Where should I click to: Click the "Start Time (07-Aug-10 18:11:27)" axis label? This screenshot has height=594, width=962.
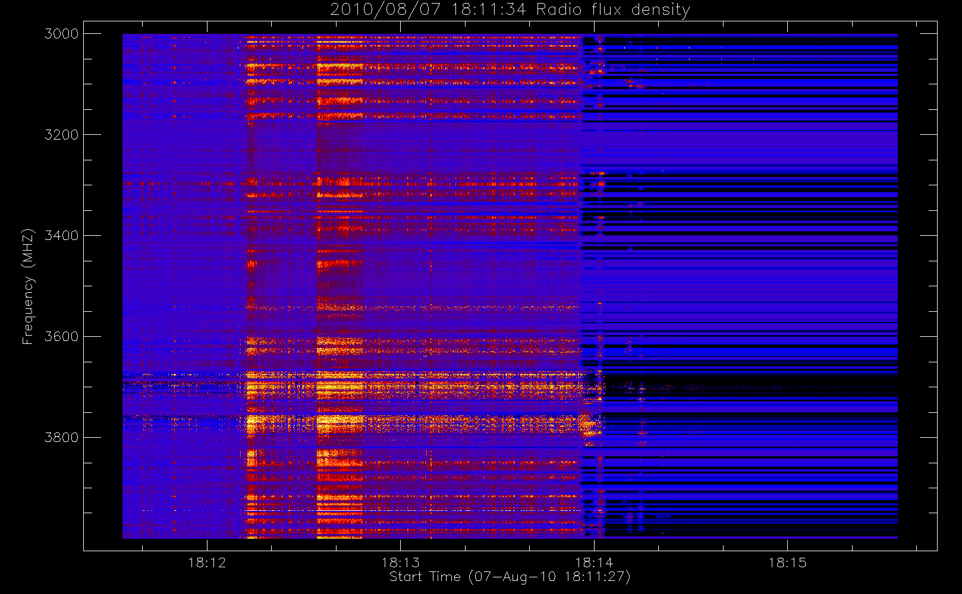coord(510,577)
